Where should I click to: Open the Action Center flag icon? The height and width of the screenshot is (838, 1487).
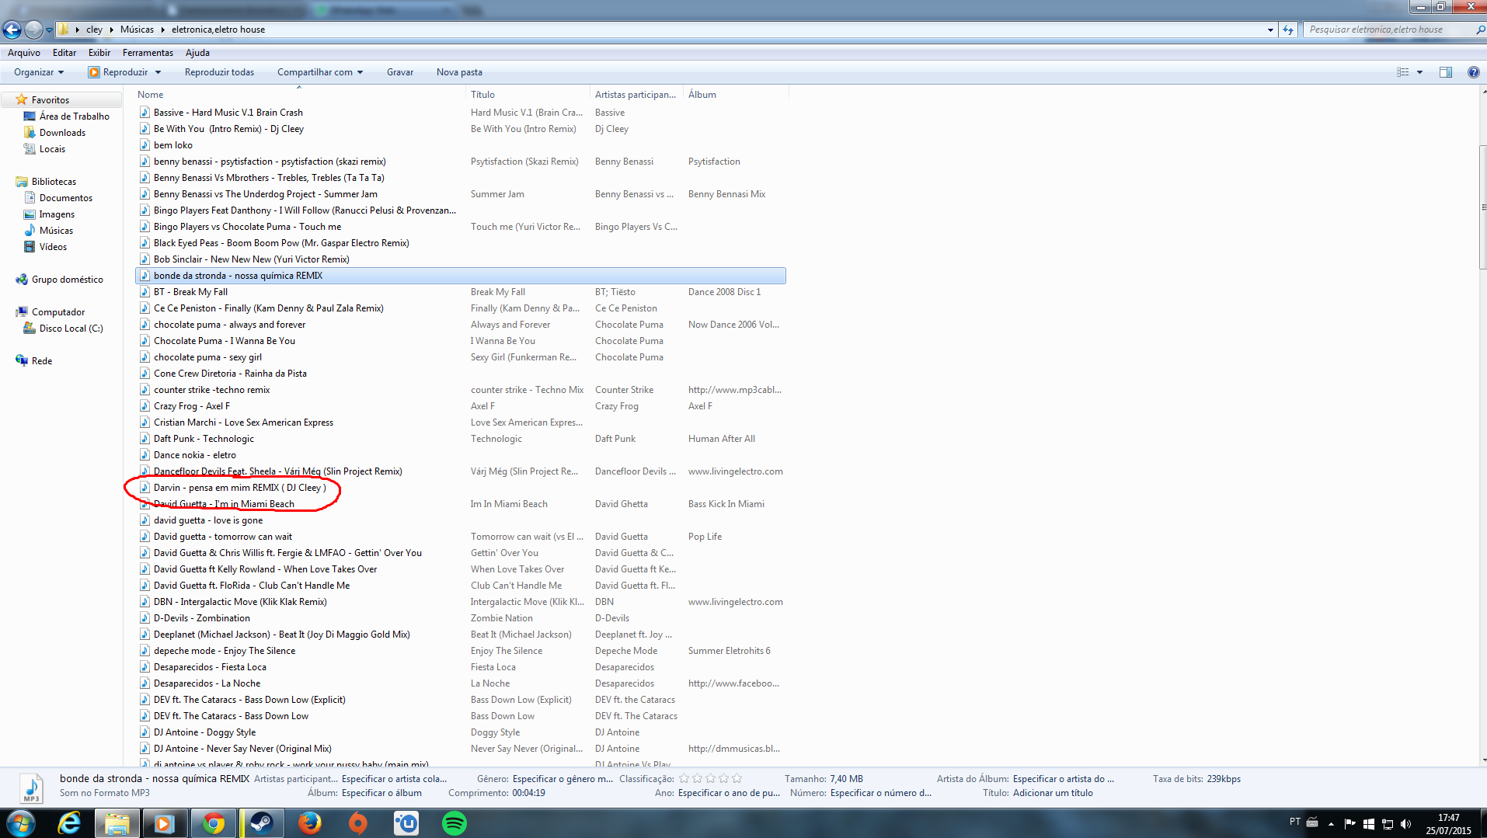pyautogui.click(x=1349, y=824)
